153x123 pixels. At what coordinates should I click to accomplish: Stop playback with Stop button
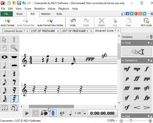pyautogui.click(x=35, y=113)
